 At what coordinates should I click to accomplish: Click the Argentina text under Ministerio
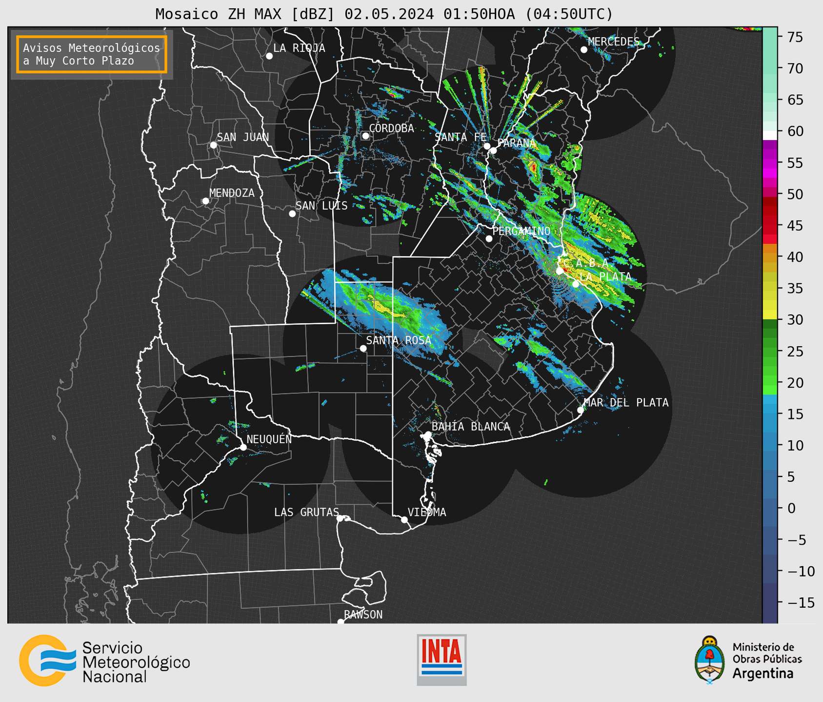(x=763, y=674)
